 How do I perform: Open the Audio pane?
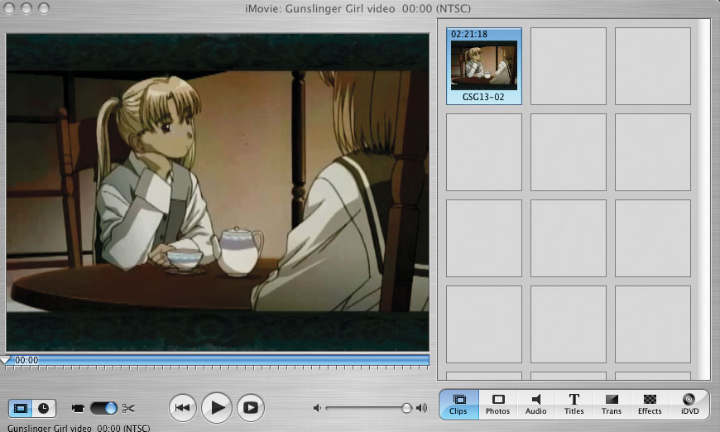point(536,405)
